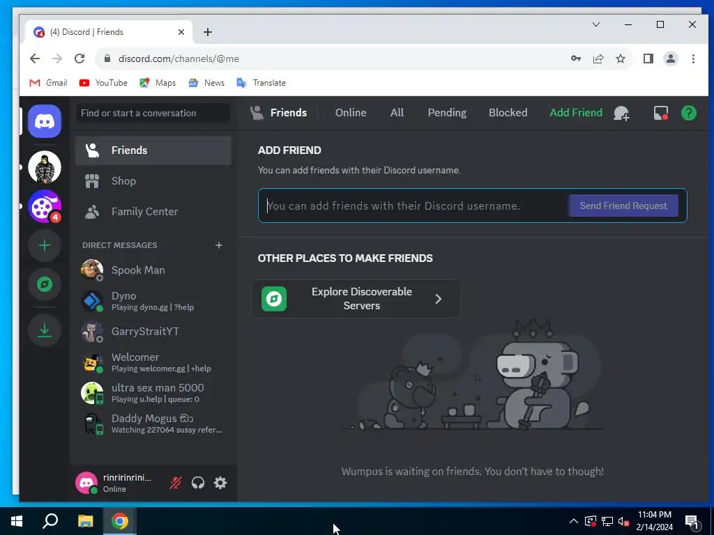
Task: Click New Group DM icon in header
Action: (x=621, y=113)
